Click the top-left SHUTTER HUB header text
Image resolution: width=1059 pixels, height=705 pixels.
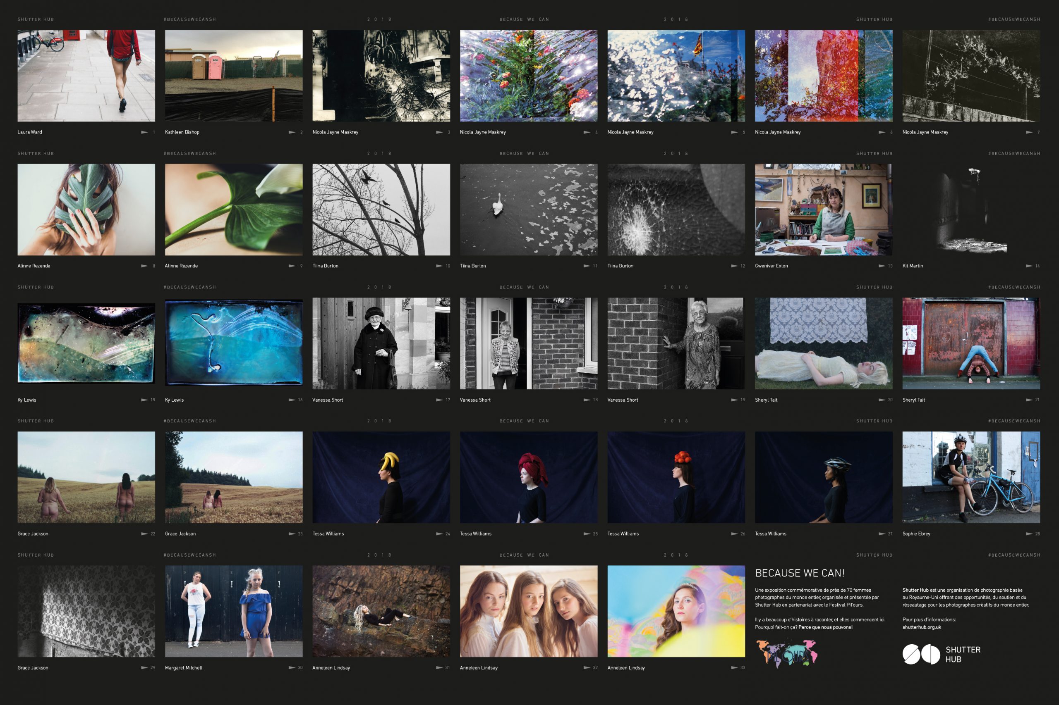coord(36,19)
